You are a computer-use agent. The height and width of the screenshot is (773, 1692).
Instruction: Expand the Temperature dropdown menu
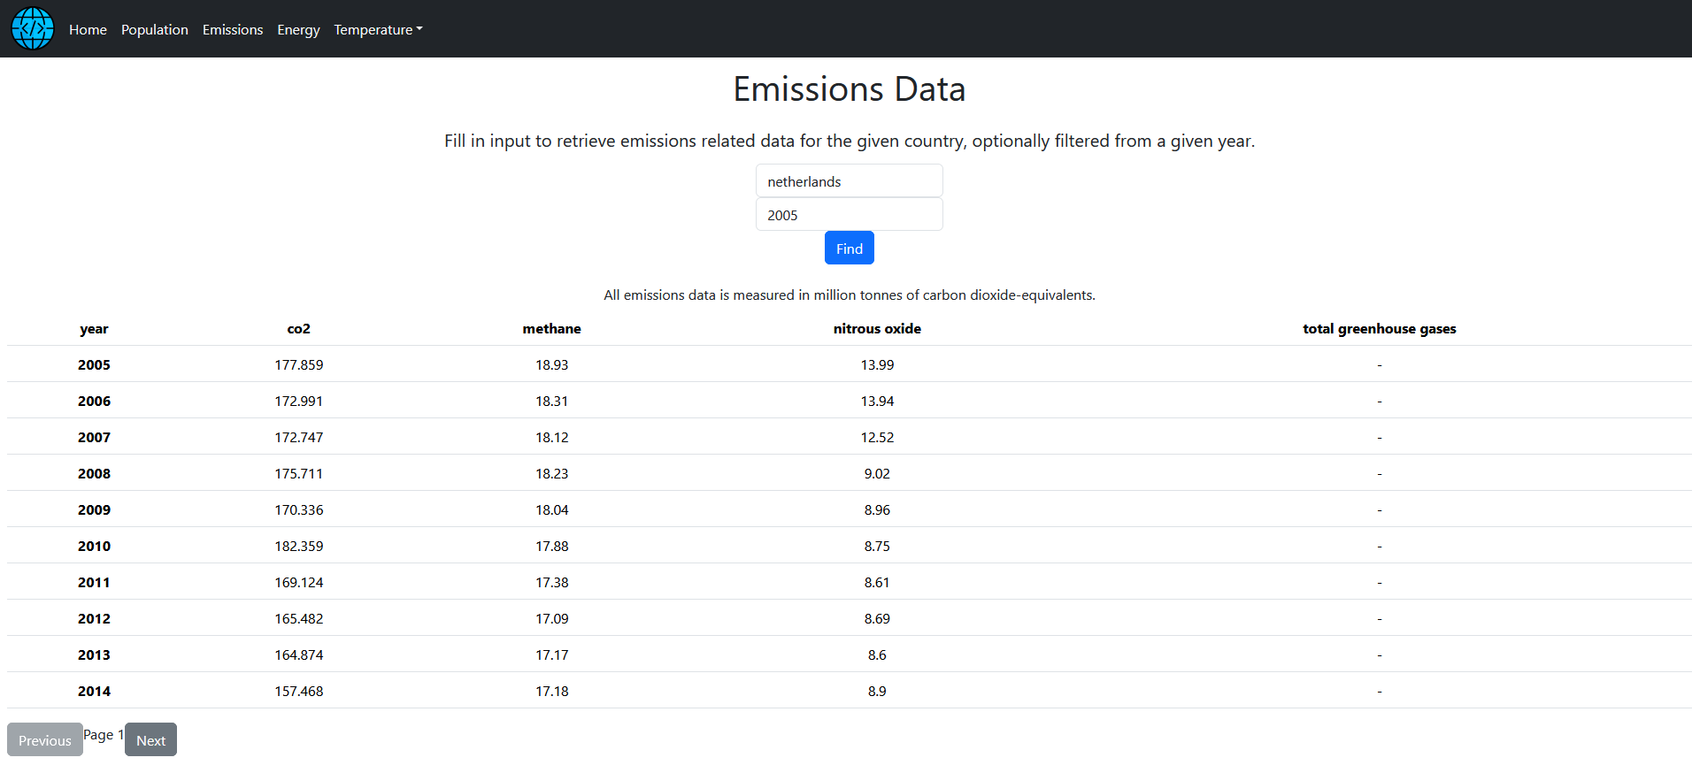click(378, 30)
